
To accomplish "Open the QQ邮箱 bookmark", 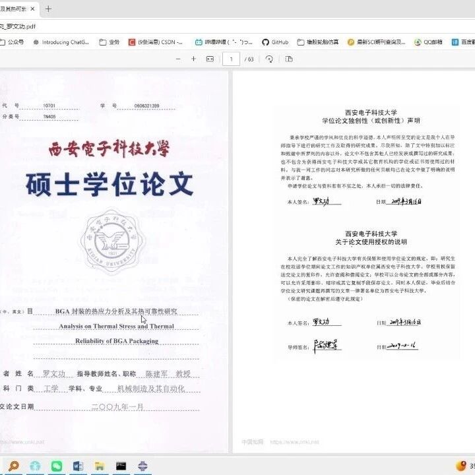I will pos(428,42).
